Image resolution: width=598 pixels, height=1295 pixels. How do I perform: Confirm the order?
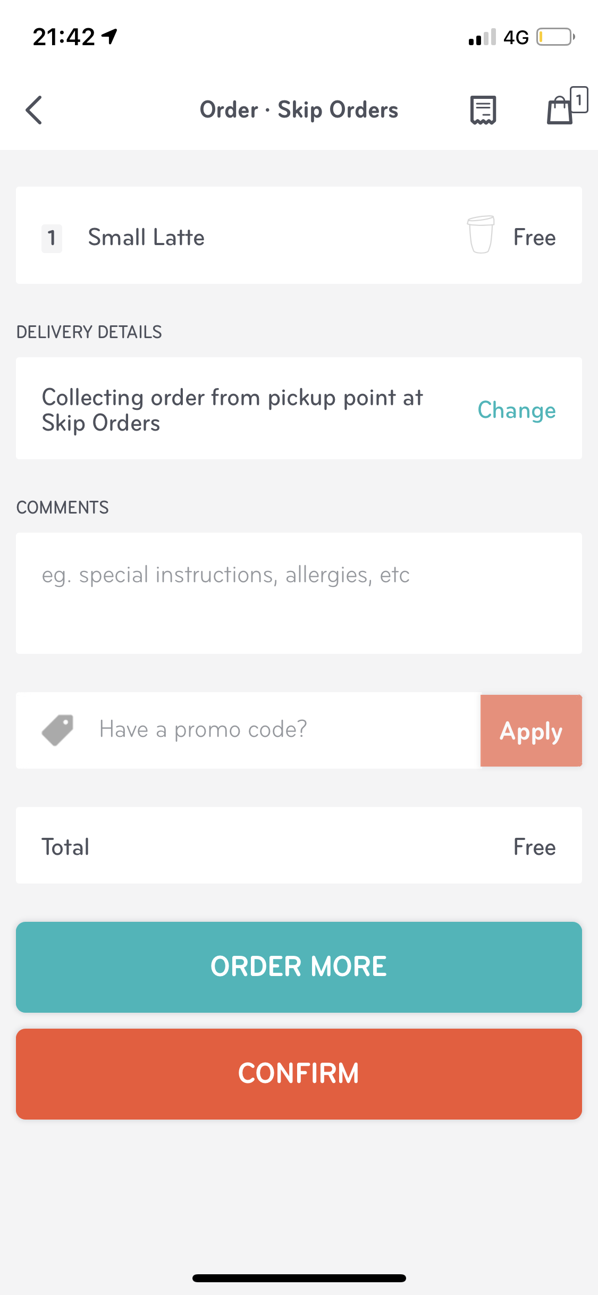click(299, 1074)
